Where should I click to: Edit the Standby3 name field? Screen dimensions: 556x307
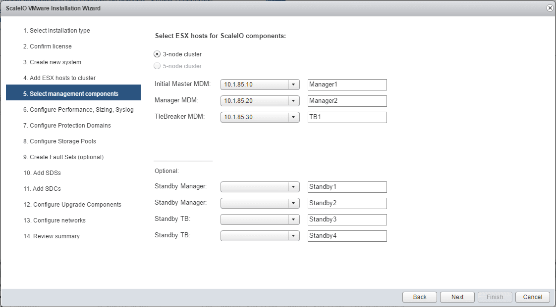[347, 219]
